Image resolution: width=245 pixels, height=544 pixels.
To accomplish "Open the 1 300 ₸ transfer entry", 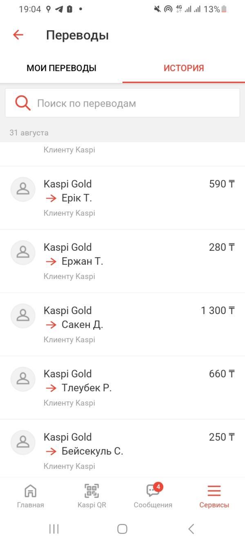I will (122, 325).
